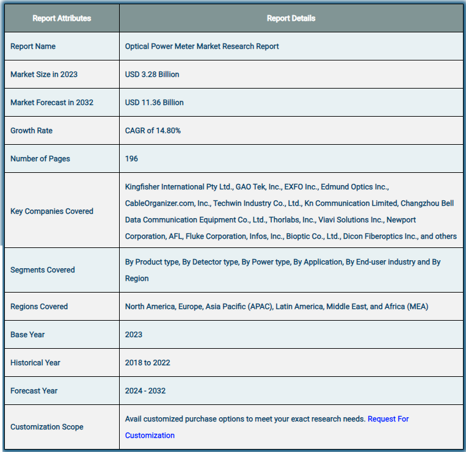Image resolution: width=466 pixels, height=452 pixels.
Task: Click the 'CAGR of 14.80%' value
Action: (x=153, y=131)
